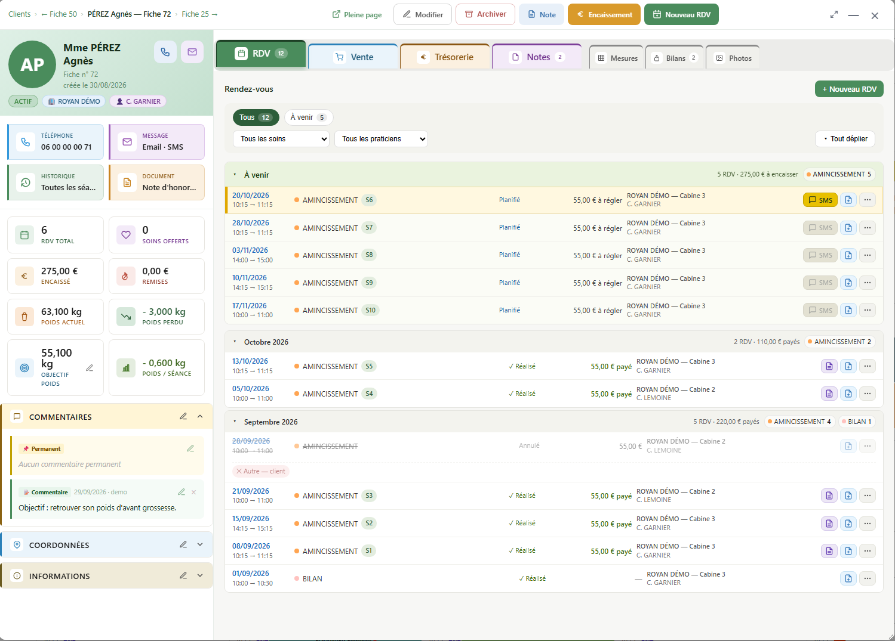The width and height of the screenshot is (895, 641).
Task: Collapse the Septembre 2026 group
Action: pos(235,422)
